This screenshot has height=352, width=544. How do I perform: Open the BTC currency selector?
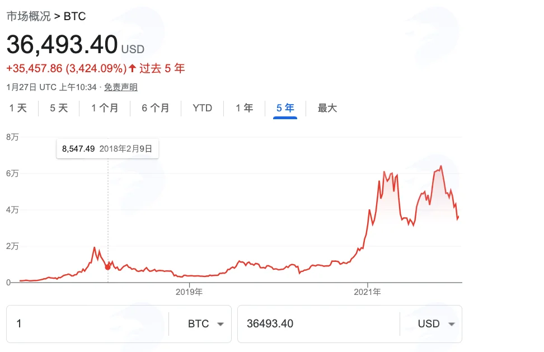tap(205, 324)
